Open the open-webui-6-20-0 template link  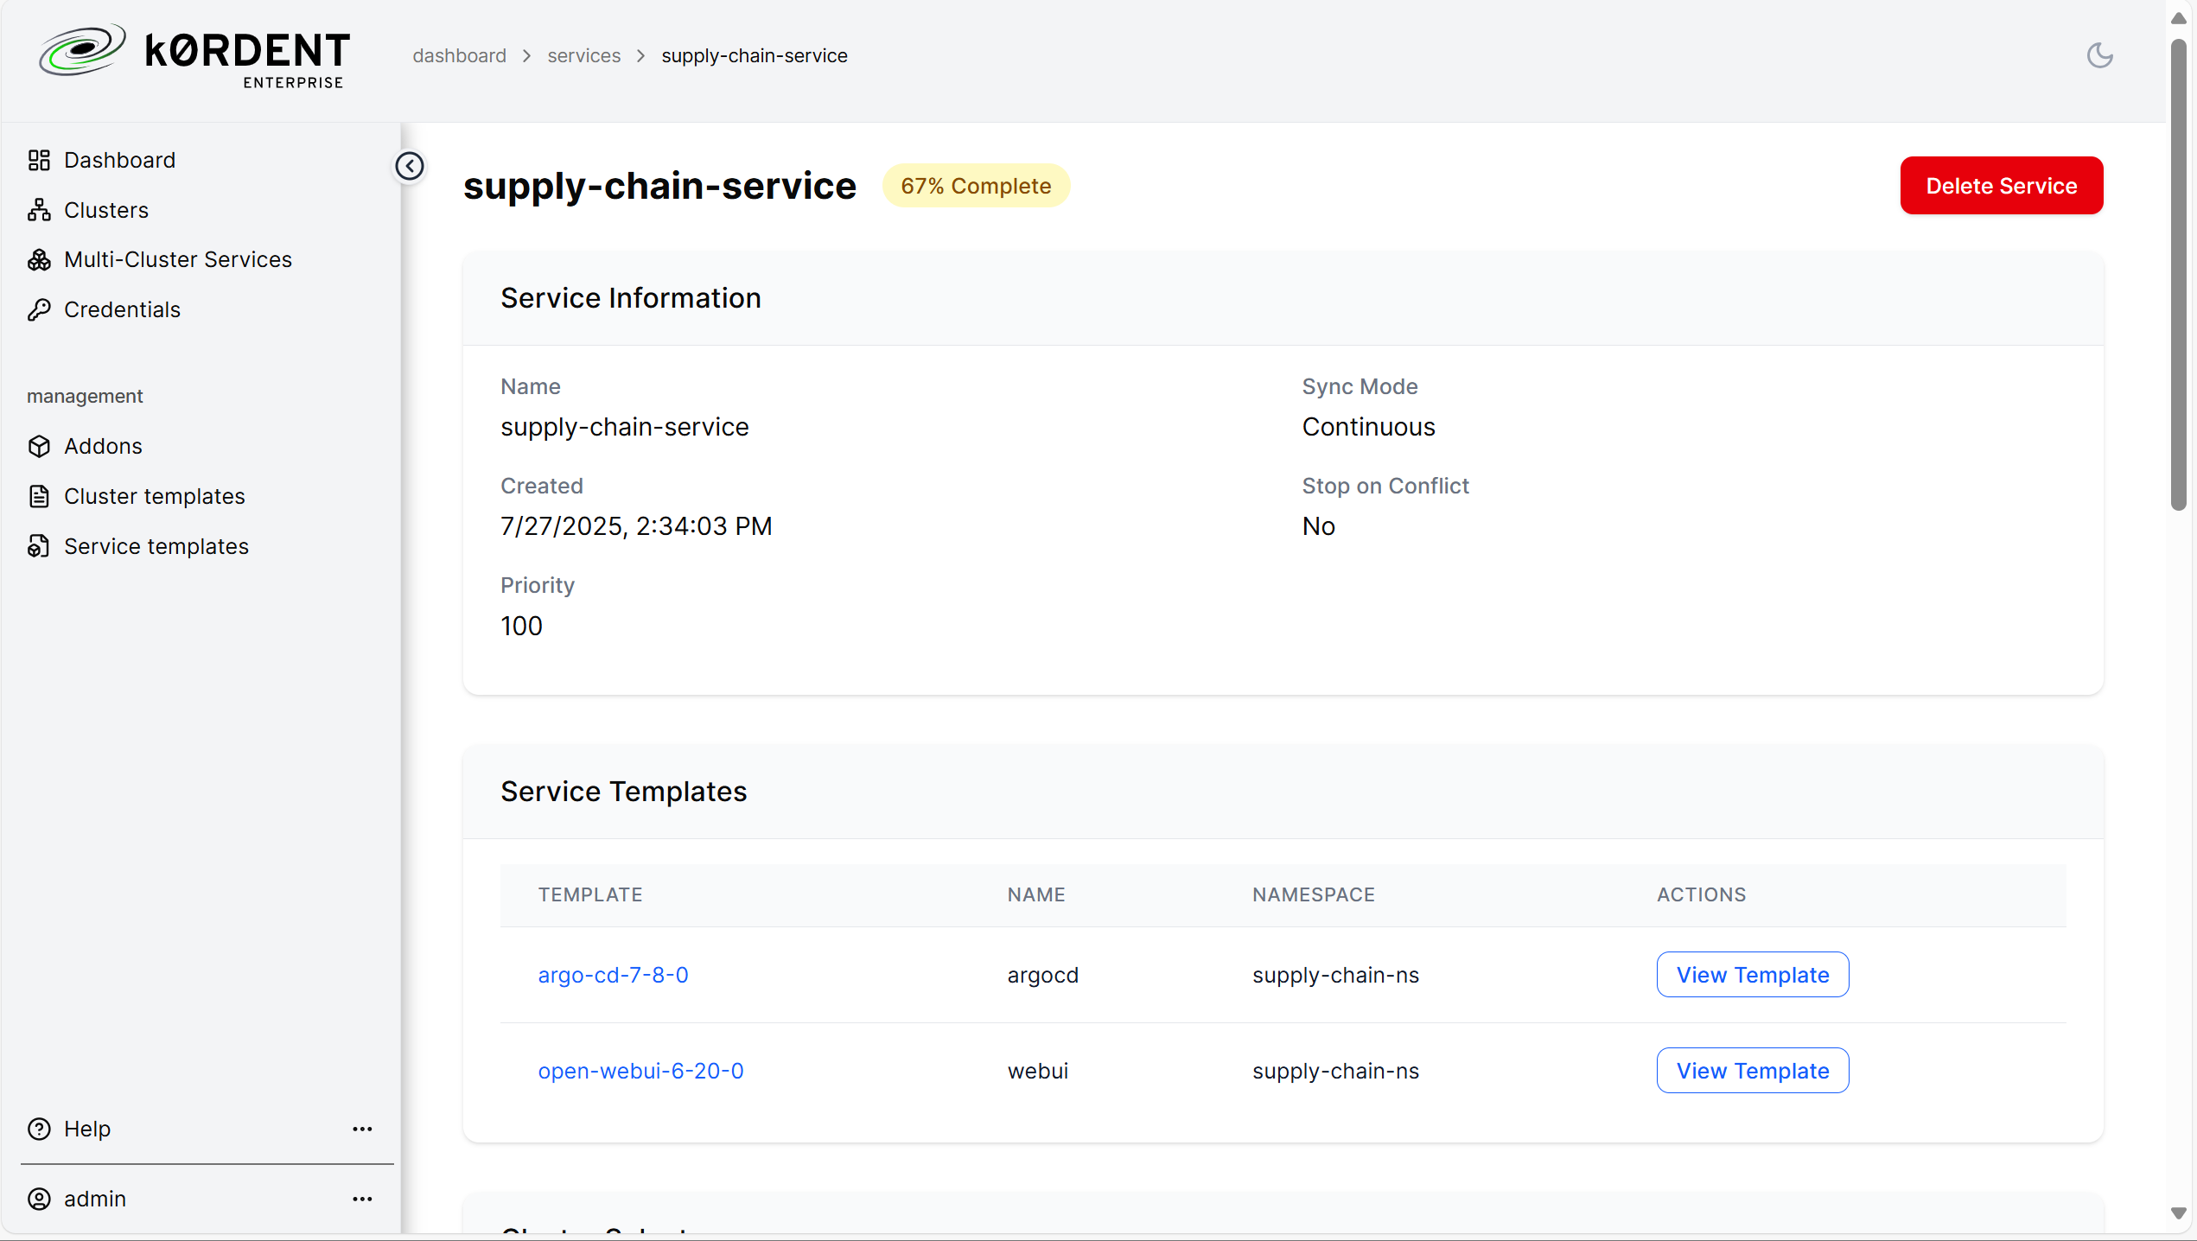[x=640, y=1071]
